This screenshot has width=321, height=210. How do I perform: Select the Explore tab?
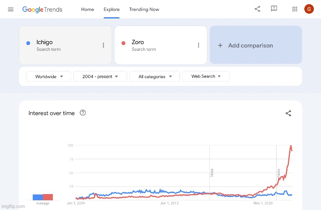pyautogui.click(x=112, y=9)
